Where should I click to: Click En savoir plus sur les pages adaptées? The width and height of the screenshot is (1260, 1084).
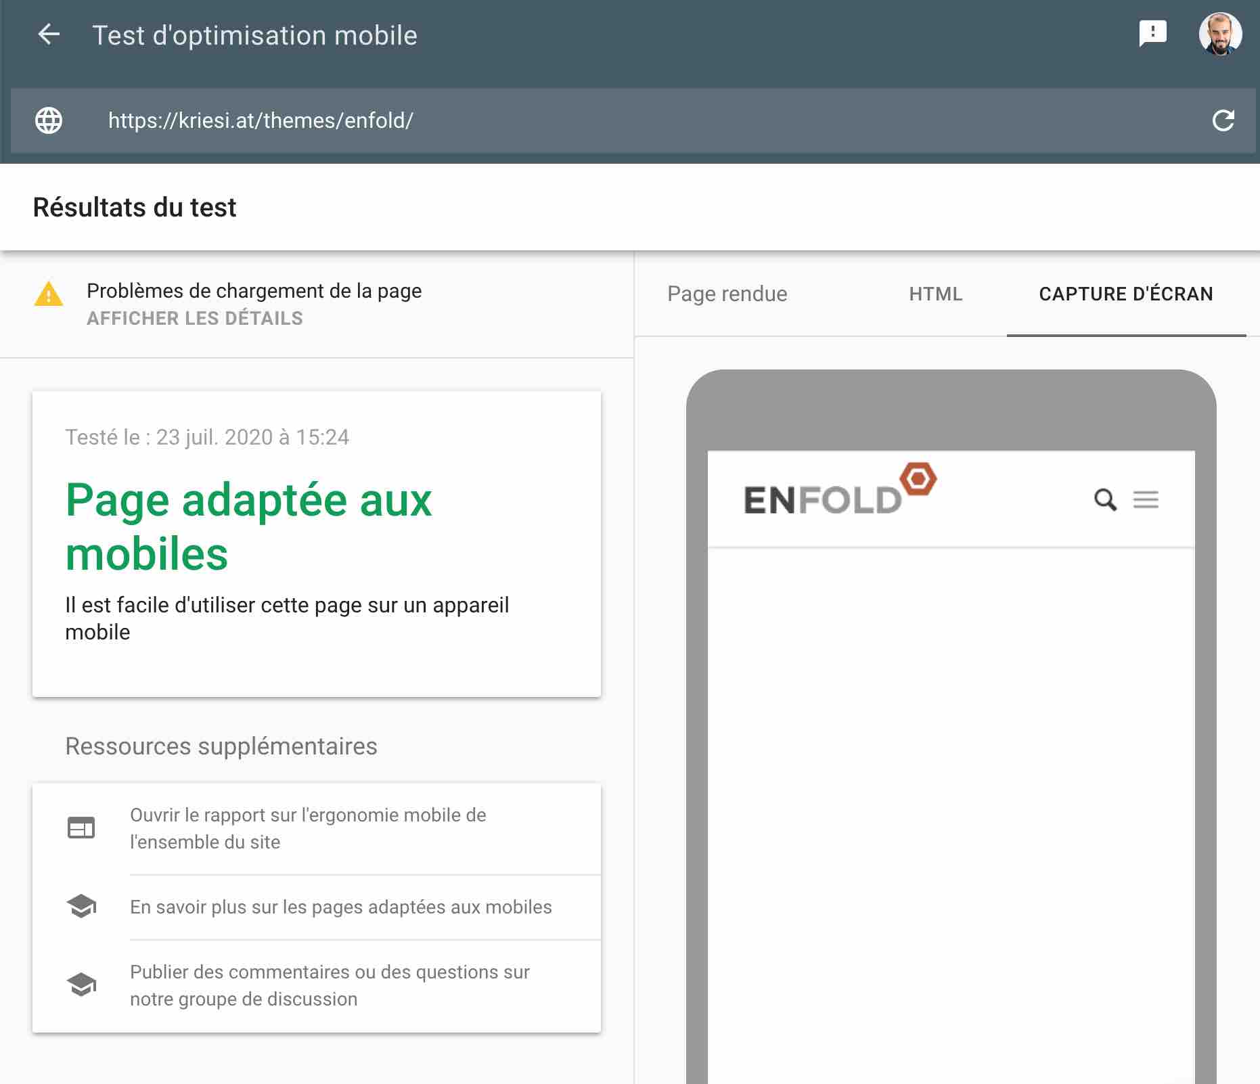click(340, 908)
